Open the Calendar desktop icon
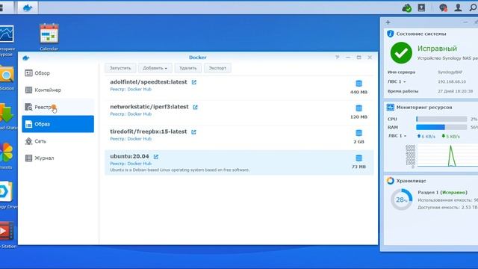This screenshot has height=269, width=478. click(49, 37)
